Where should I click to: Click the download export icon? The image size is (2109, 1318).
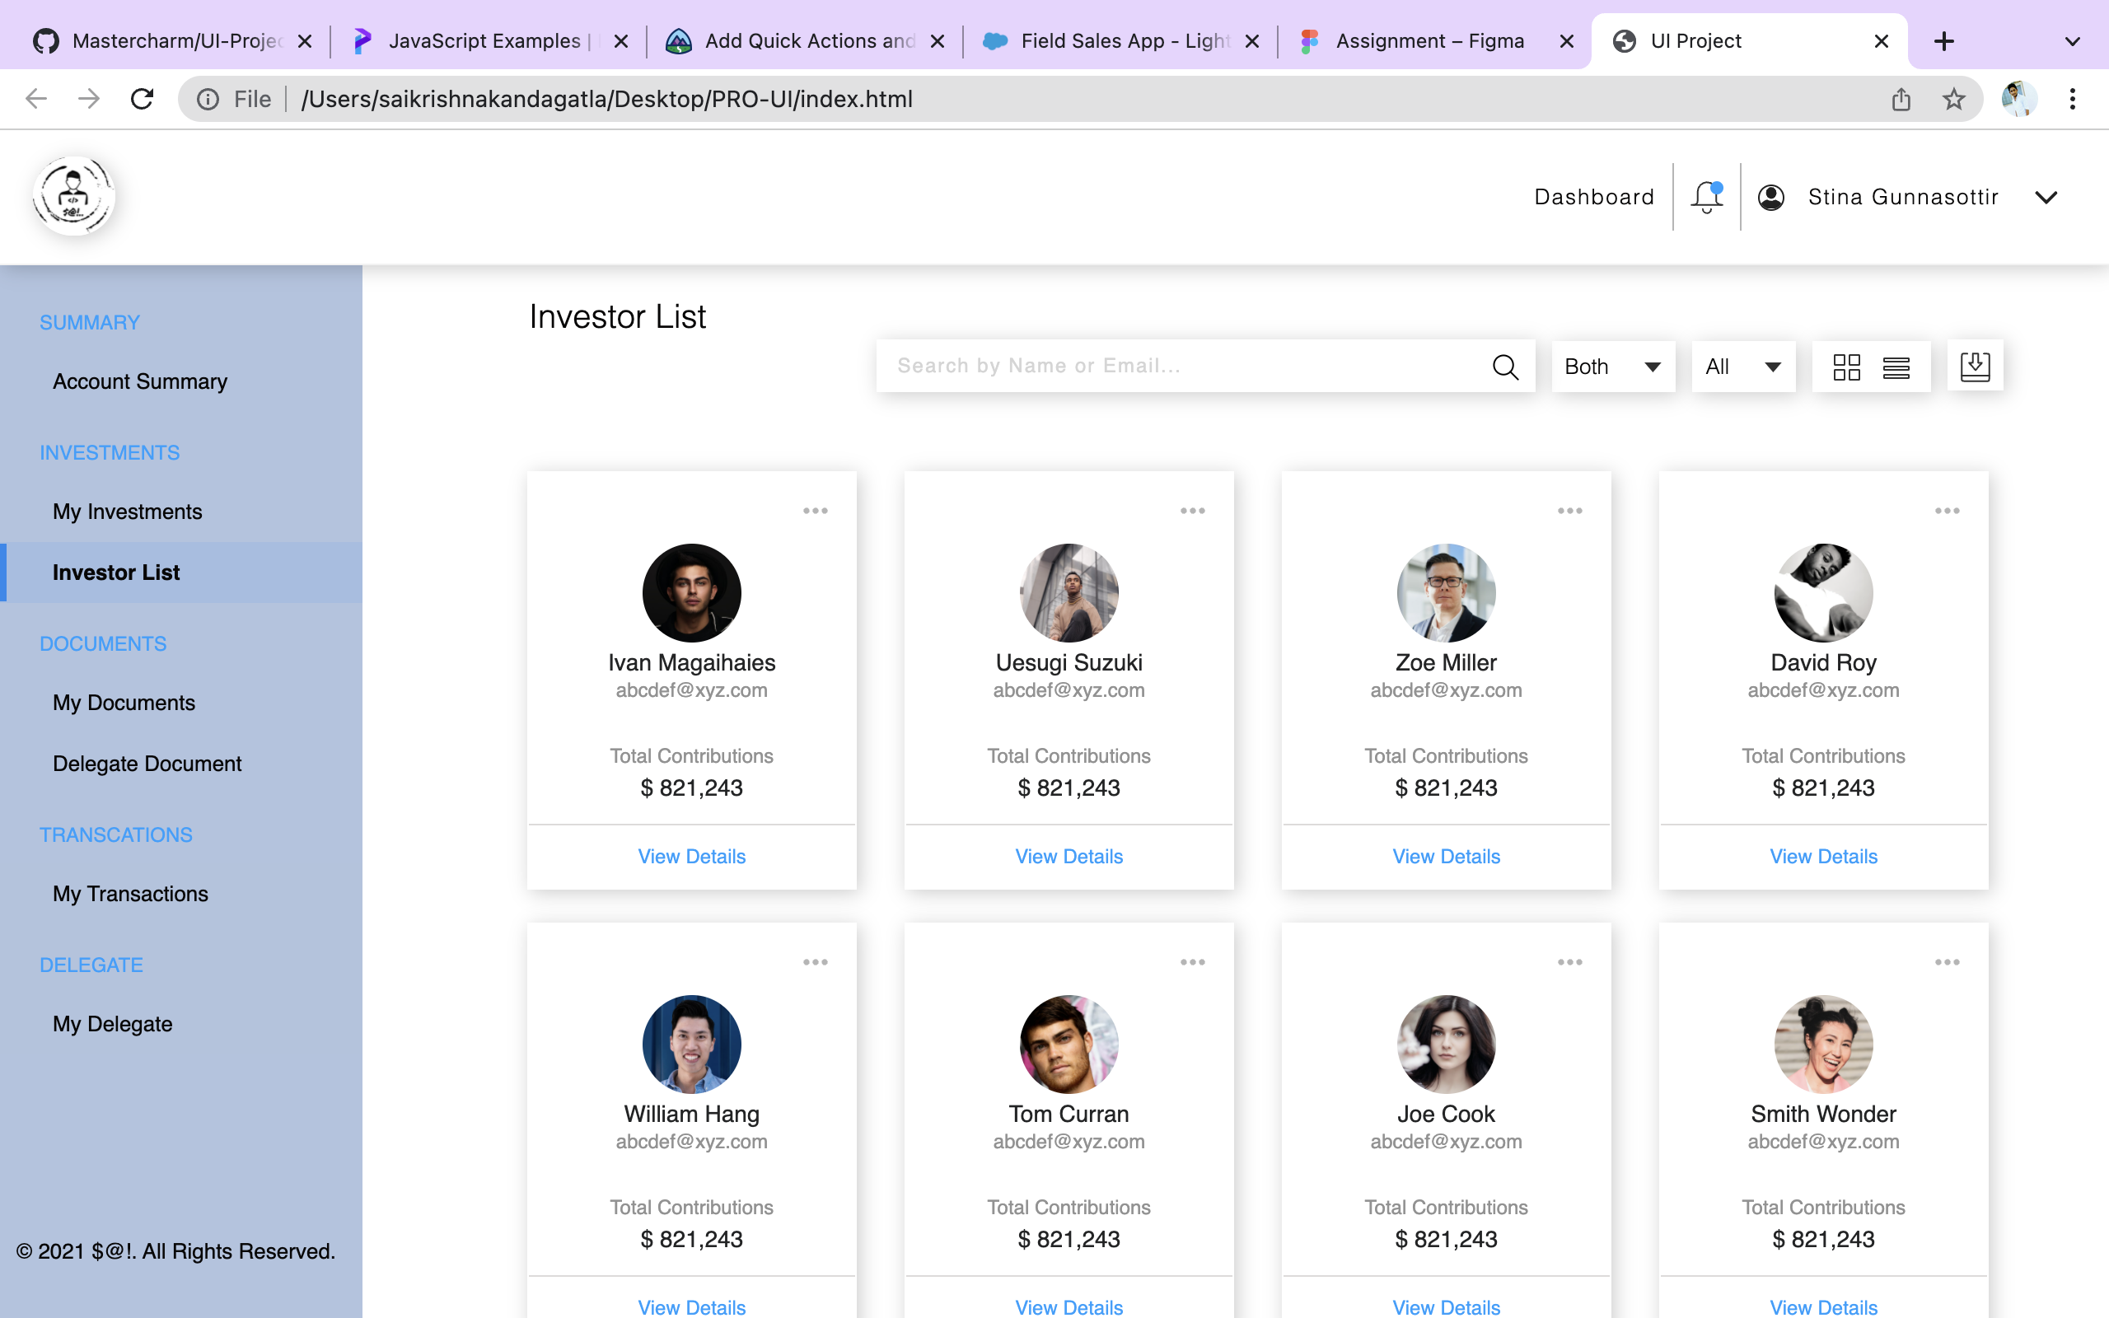point(1975,366)
